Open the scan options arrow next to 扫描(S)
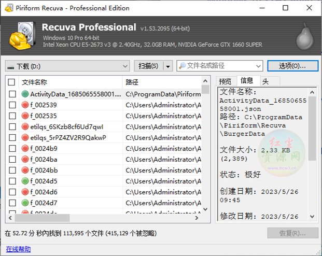The image size is (322, 256). pyautogui.click(x=168, y=66)
